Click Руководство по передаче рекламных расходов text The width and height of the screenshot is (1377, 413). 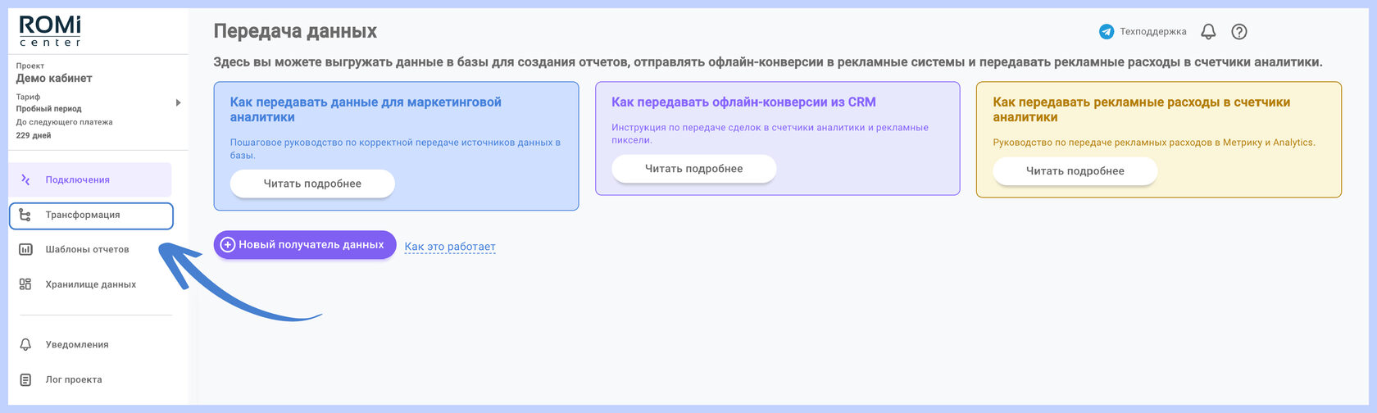click(1154, 143)
